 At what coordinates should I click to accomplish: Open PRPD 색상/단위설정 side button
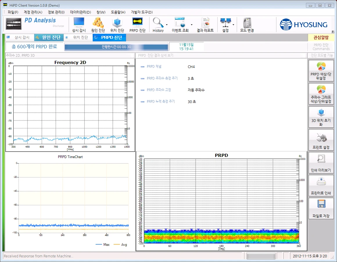(321, 71)
